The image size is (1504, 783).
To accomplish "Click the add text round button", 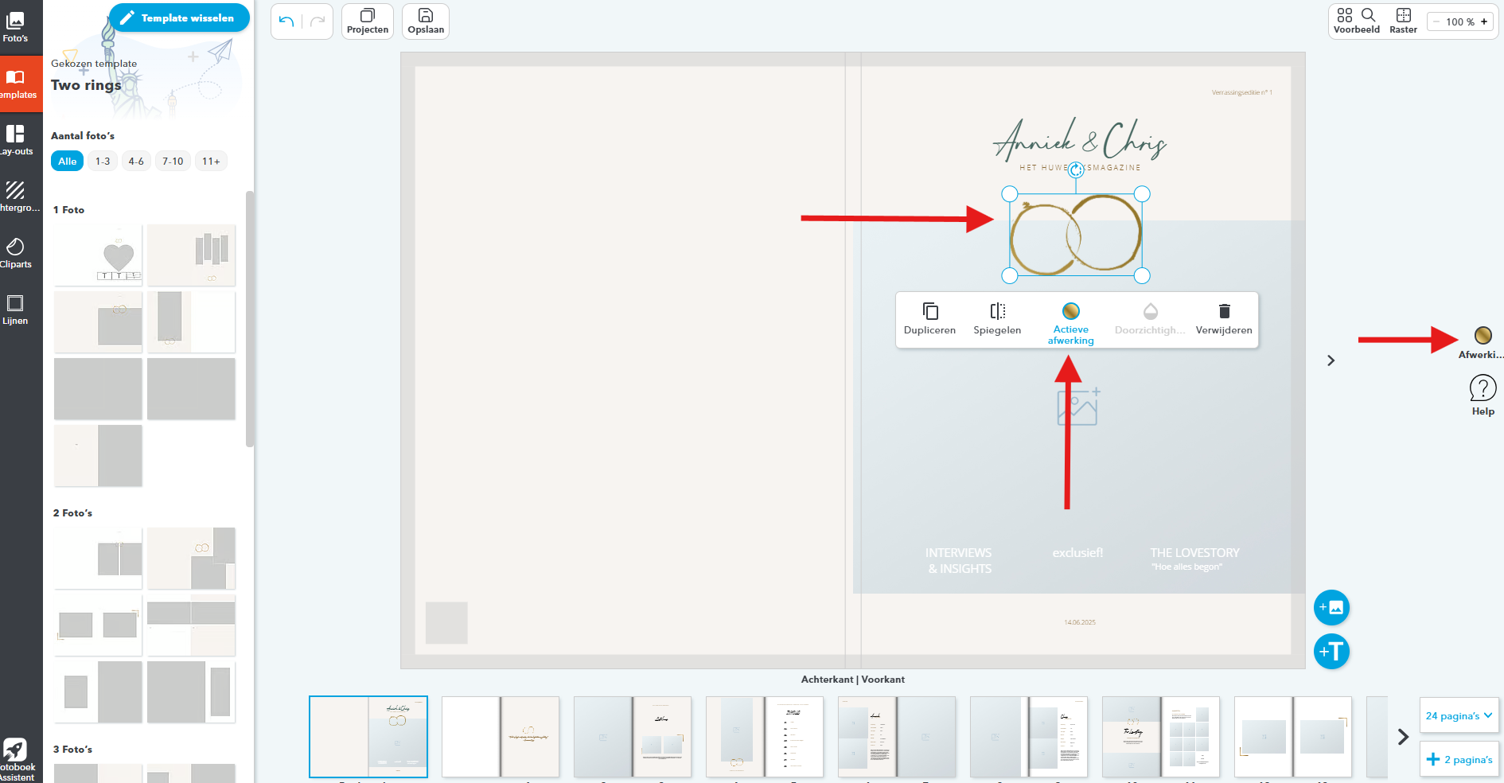I will pos(1331,652).
